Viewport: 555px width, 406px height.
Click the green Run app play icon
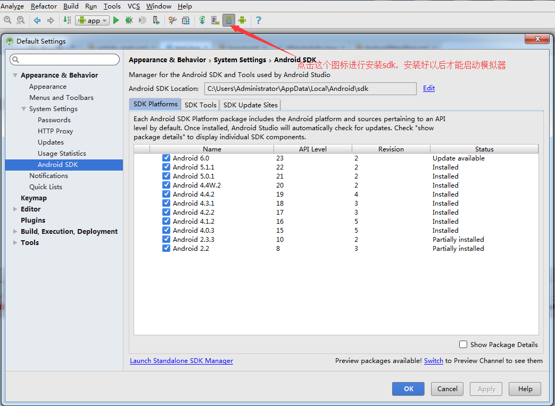pyautogui.click(x=116, y=20)
